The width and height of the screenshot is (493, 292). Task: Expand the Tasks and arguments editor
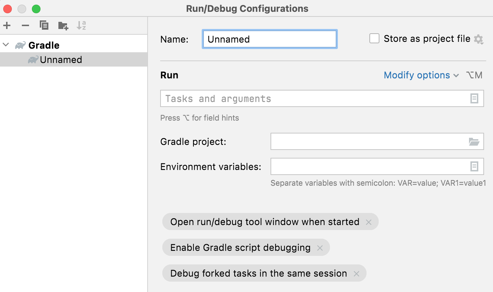pyautogui.click(x=474, y=98)
